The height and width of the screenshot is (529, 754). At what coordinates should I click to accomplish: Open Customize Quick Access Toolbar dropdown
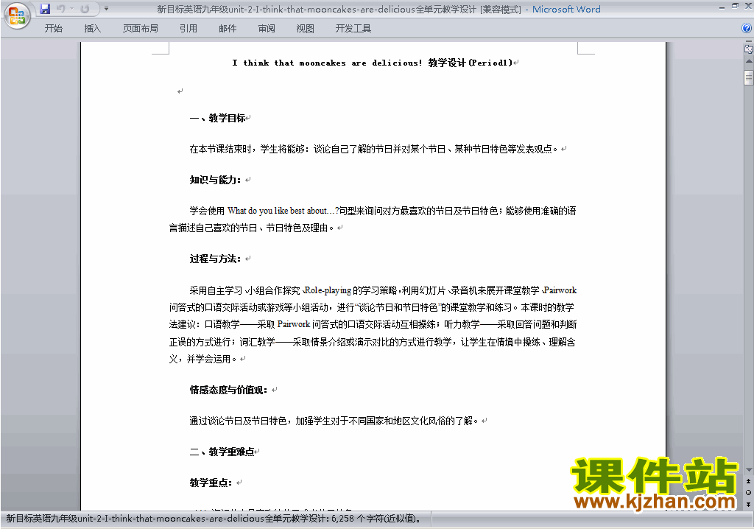[106, 9]
